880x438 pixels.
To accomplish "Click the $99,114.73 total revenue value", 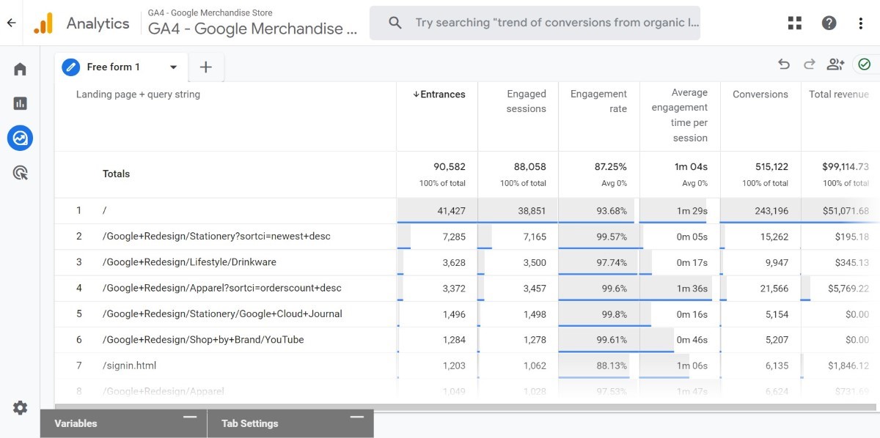I will tap(846, 167).
